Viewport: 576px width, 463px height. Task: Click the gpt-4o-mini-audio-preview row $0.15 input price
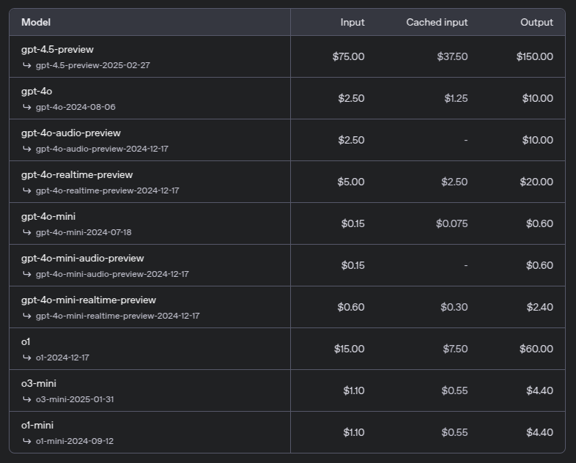point(352,266)
